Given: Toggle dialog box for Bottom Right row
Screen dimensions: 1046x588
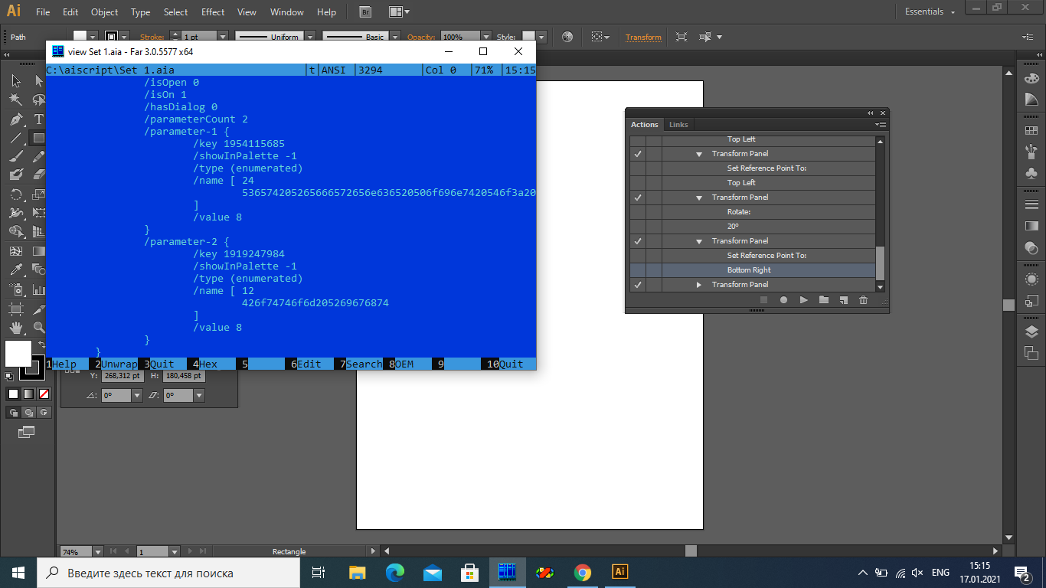Looking at the screenshot, I should point(653,270).
